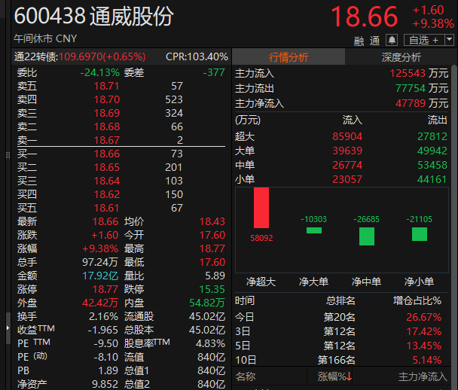Click the green 净中单 bar -26685
The width and height of the screenshot is (458, 390).
pyautogui.click(x=367, y=236)
